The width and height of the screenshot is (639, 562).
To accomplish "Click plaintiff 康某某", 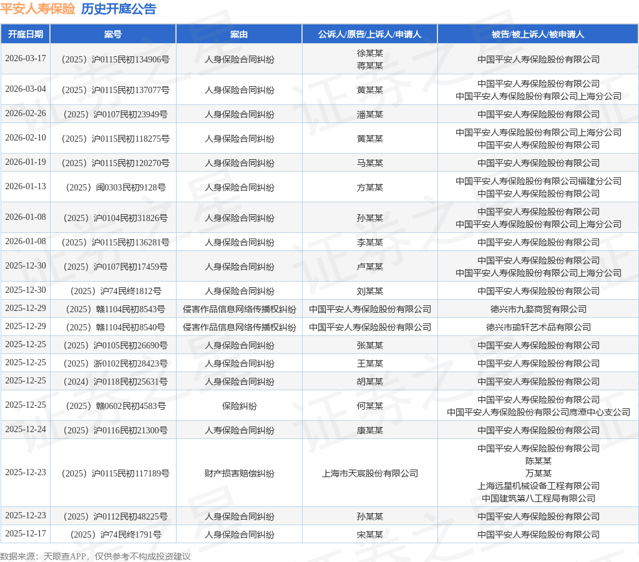I will [369, 430].
